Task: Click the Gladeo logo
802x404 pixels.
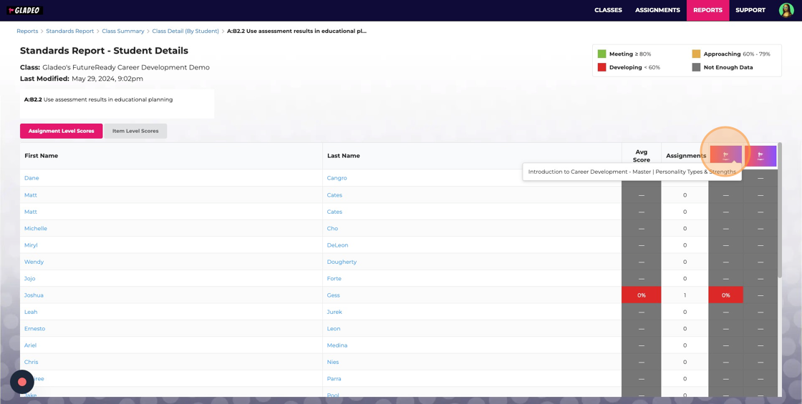Action: (24, 10)
